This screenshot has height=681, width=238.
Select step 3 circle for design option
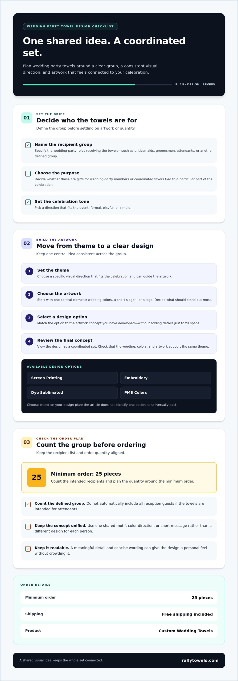29,318
